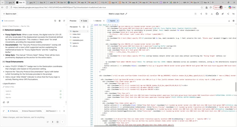237x127 pixels.
Task: Open version history icon in app header
Action: 206,14
